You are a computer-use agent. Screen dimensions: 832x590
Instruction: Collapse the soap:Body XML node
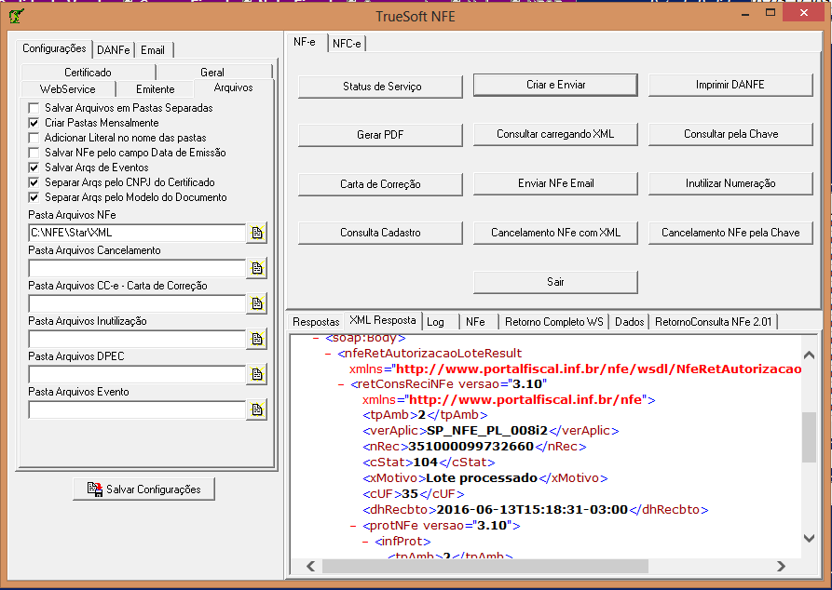[316, 338]
